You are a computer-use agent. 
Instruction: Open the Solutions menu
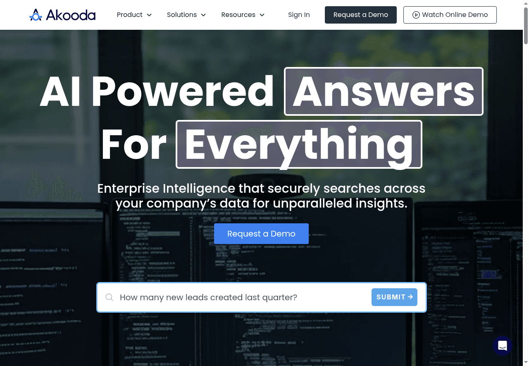pyautogui.click(x=182, y=15)
